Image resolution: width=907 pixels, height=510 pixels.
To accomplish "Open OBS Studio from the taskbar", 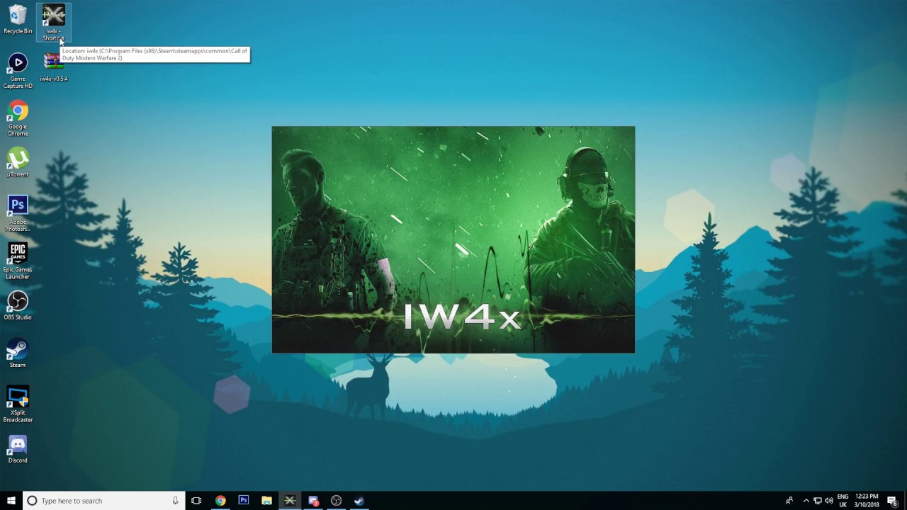I will tap(336, 501).
